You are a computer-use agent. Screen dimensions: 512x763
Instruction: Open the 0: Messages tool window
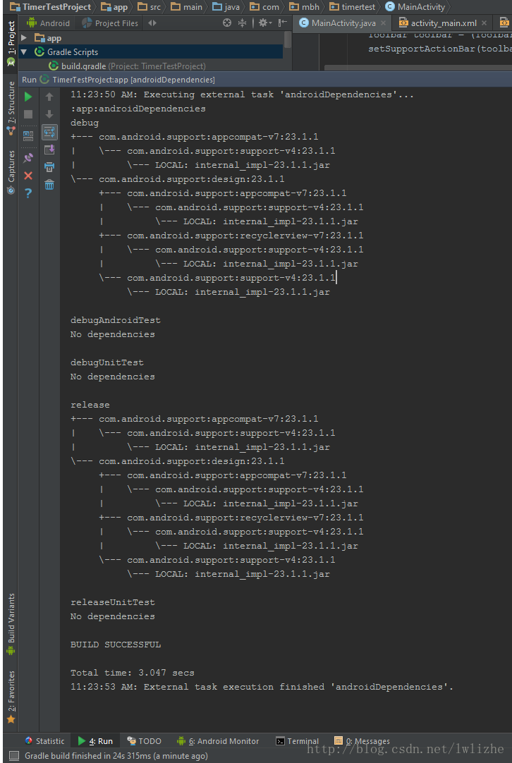[362, 741]
